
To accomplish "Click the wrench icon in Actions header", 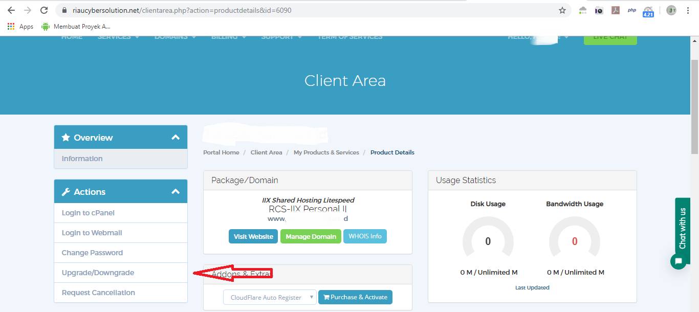I will pyautogui.click(x=65, y=192).
